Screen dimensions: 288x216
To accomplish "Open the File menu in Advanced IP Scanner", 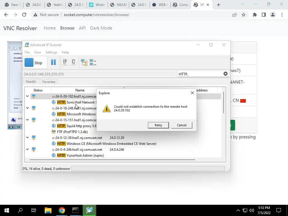I will coord(27,52).
